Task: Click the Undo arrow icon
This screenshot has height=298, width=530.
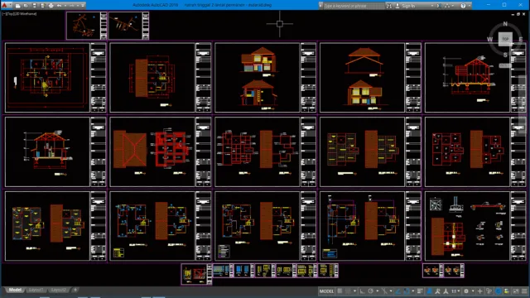Action: click(59, 6)
